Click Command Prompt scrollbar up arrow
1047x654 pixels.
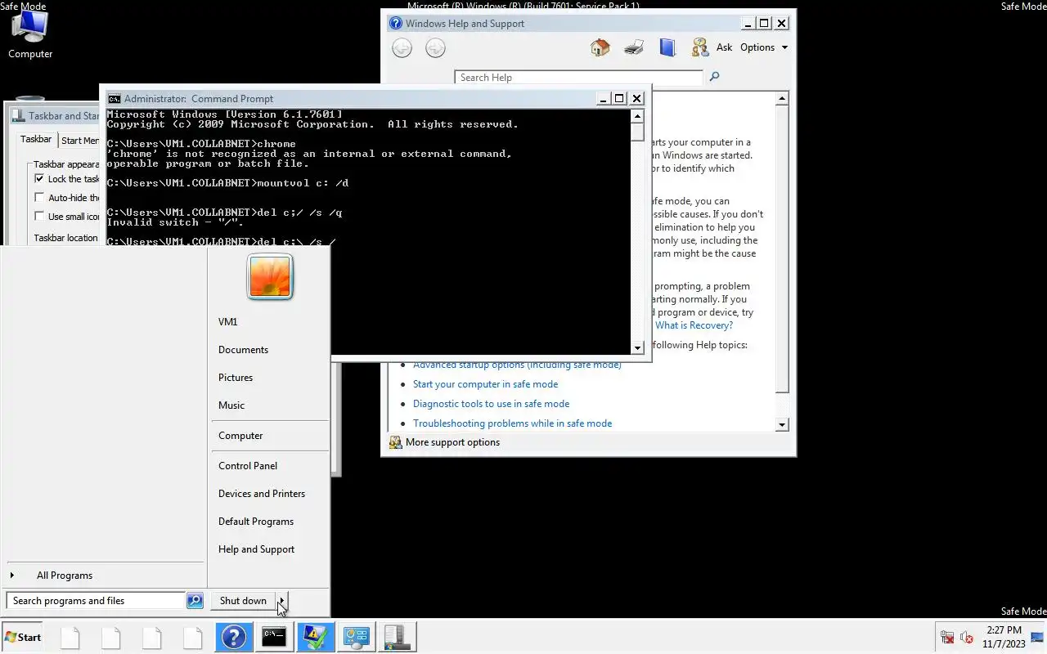click(638, 116)
